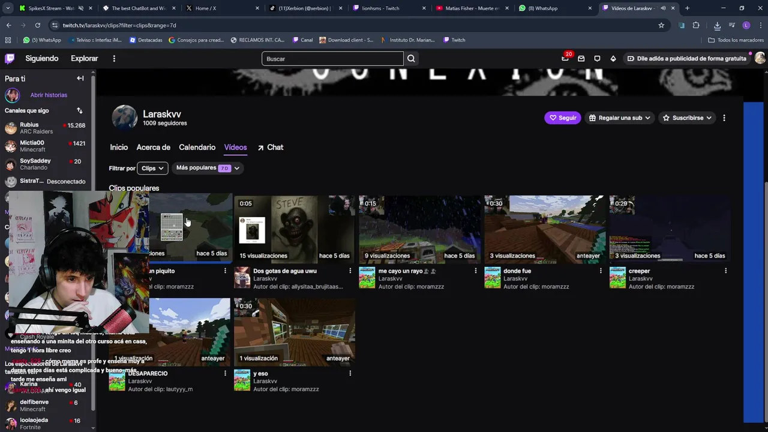Screen dimensions: 768x432
Task: Click the Buscar search field
Action: pyautogui.click(x=332, y=59)
